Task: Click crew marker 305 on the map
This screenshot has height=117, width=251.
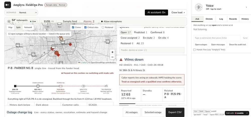Action: (53, 46)
